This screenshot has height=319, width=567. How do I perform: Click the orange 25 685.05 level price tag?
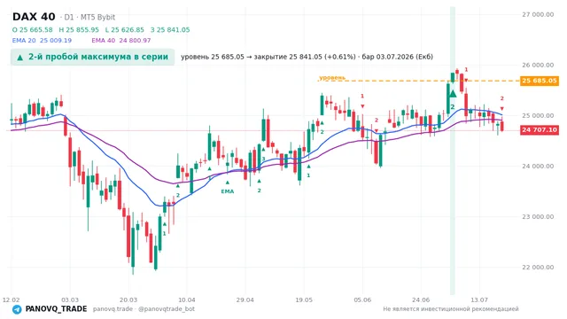[540, 81]
